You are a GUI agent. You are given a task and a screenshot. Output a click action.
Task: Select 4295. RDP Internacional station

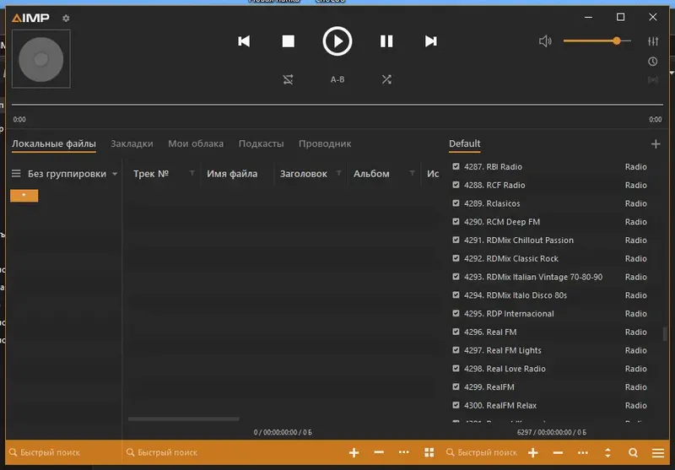(x=550, y=314)
